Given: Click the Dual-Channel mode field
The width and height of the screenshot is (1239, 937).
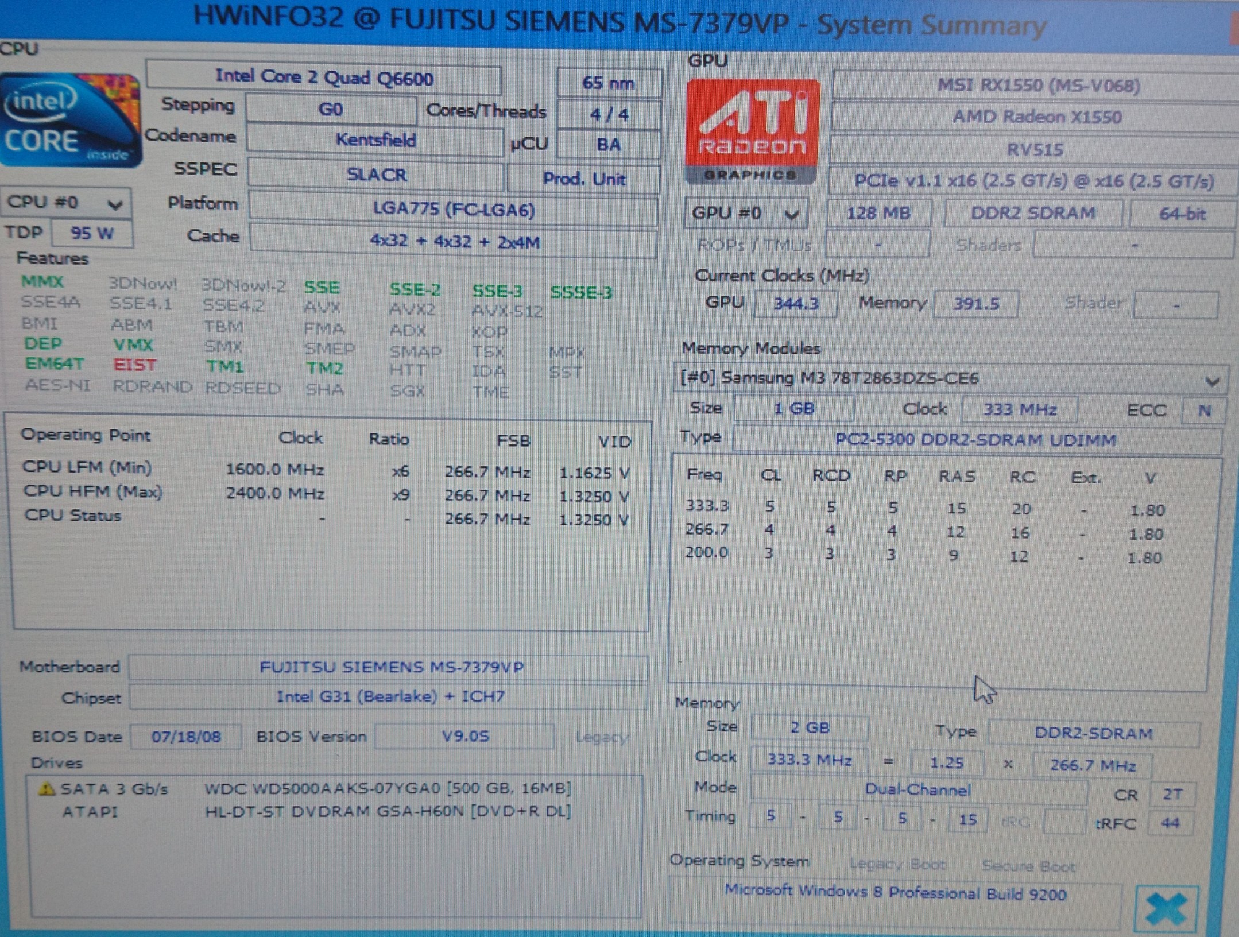Looking at the screenshot, I should pos(917,790).
